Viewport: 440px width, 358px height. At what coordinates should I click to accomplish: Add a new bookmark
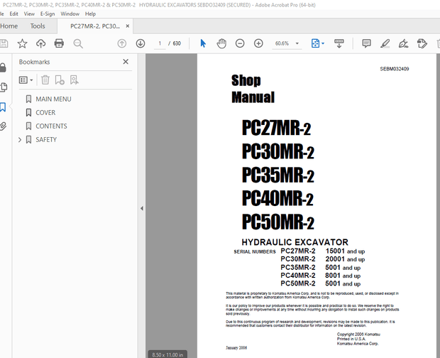60,80
